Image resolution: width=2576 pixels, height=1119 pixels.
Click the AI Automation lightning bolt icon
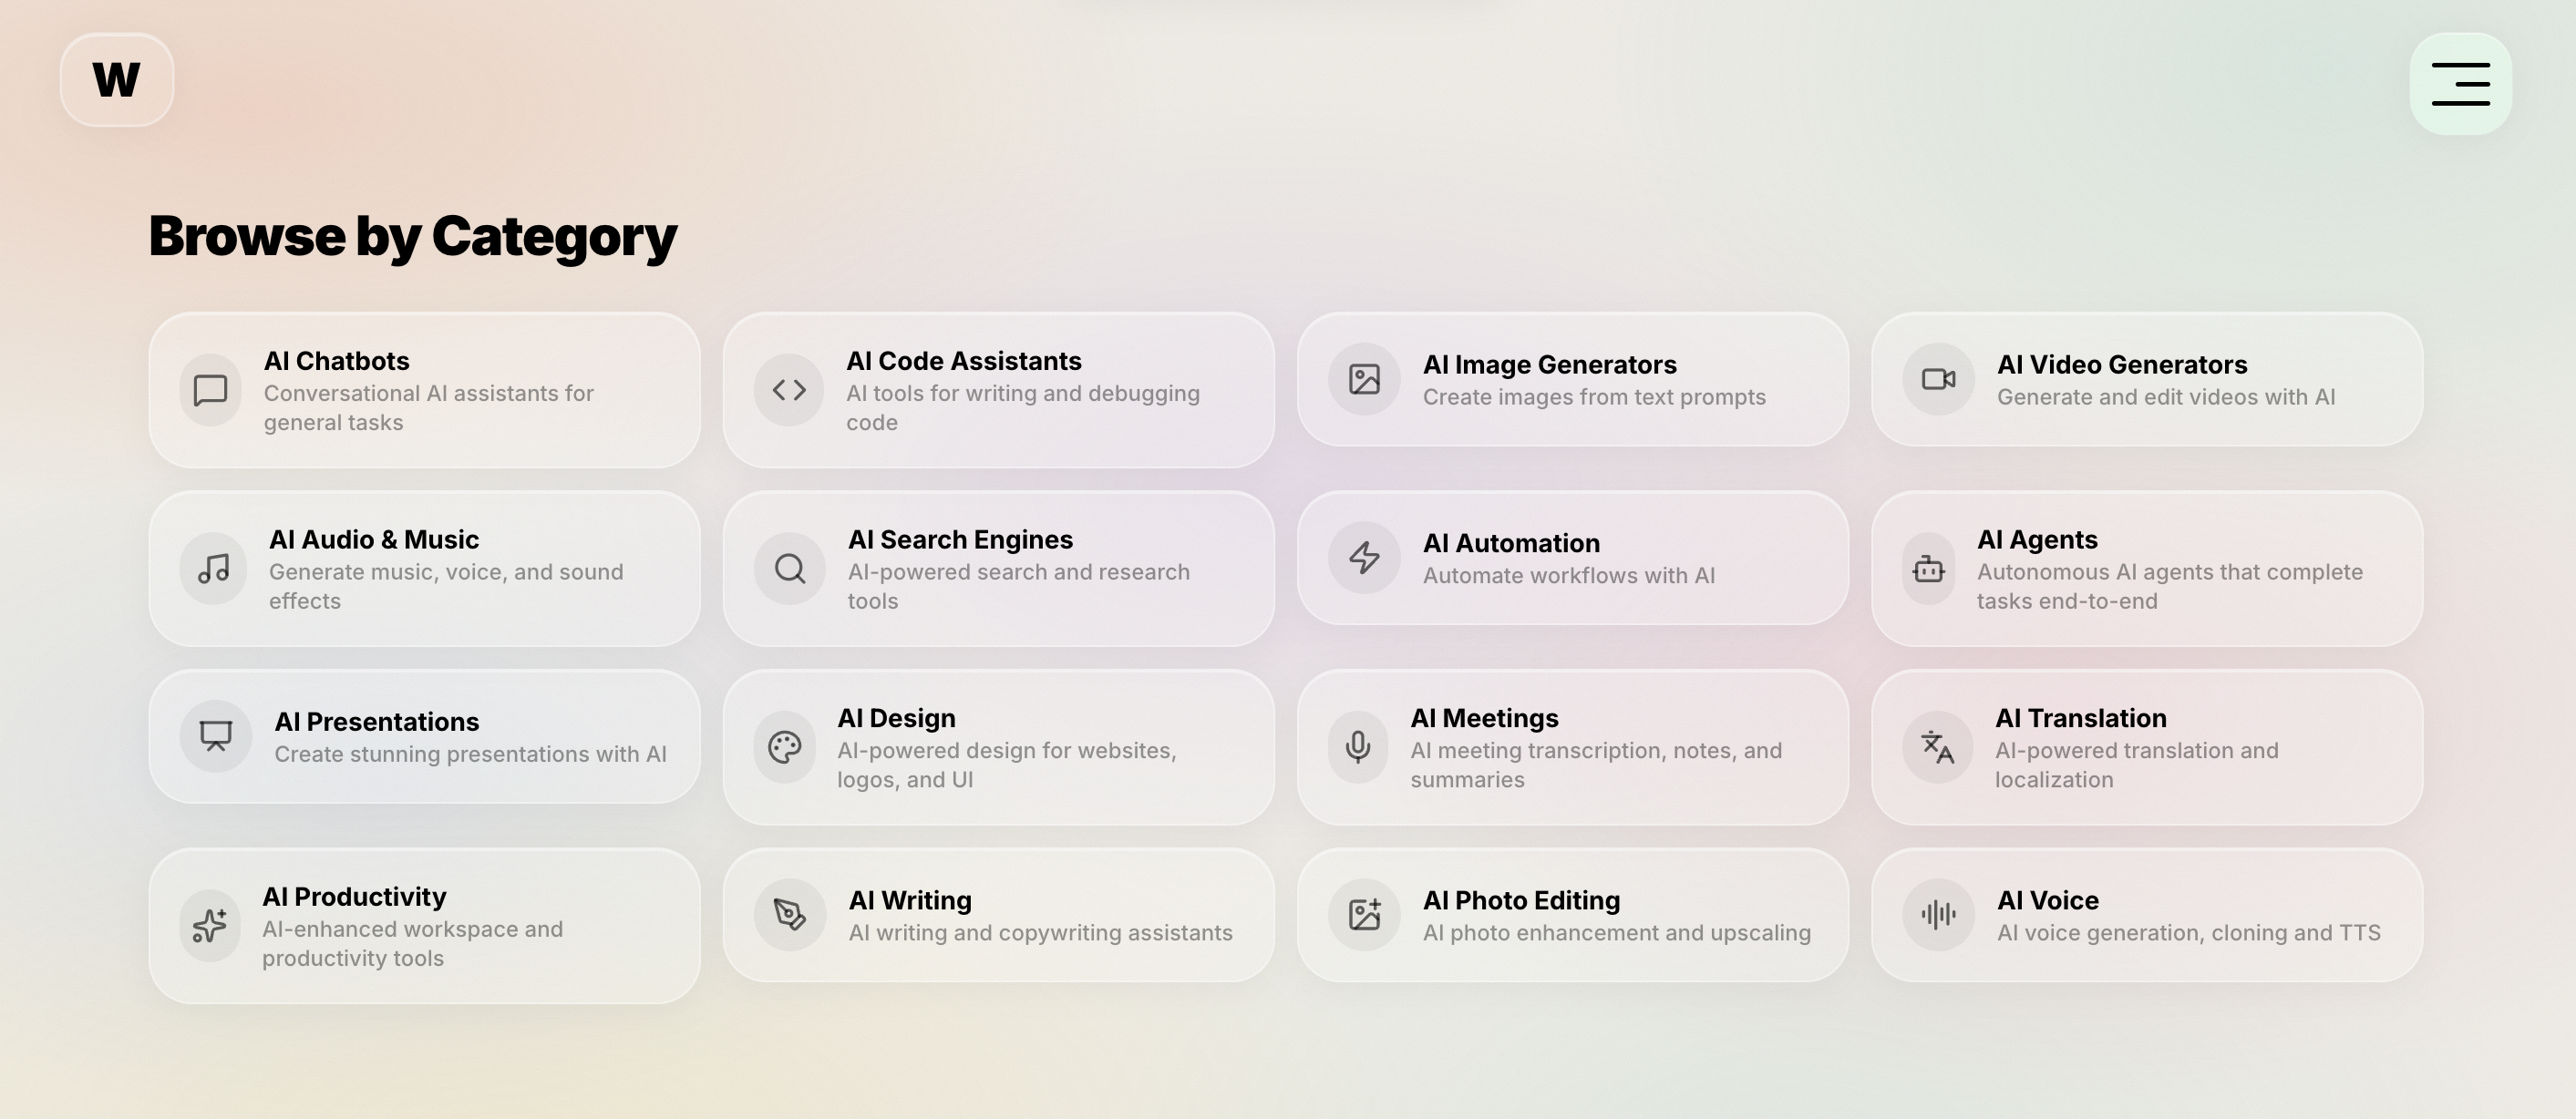point(1362,558)
